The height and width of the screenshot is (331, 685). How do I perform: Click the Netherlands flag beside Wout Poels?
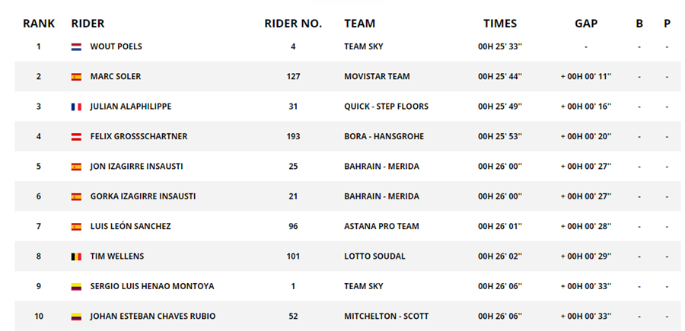[x=76, y=46]
